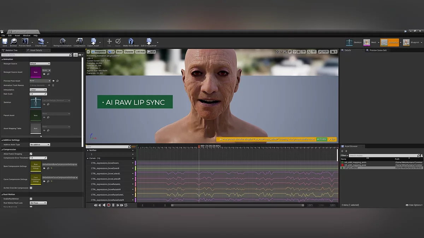Open the Content Browser with Browse icon
Screen dimensions: 424x238
(13, 42)
